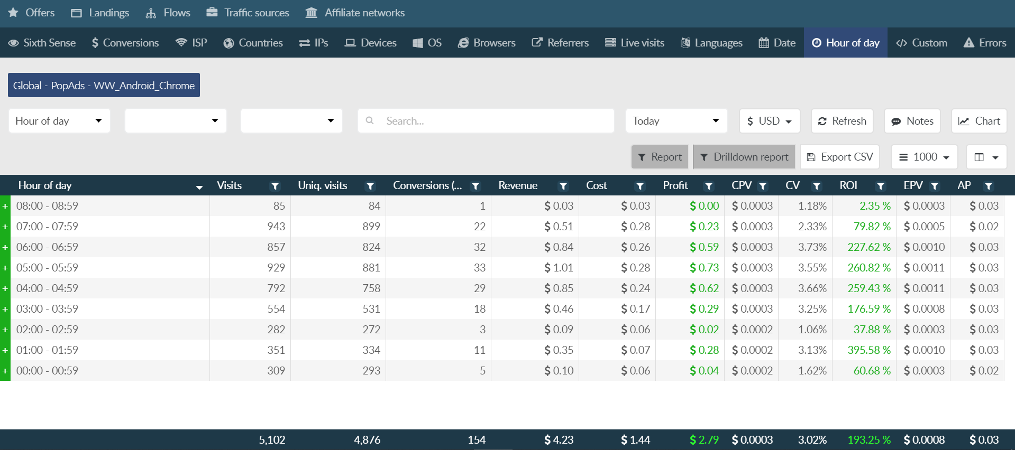Open the Today date range dropdown
Screen dimensions: 1015x450
coord(675,121)
